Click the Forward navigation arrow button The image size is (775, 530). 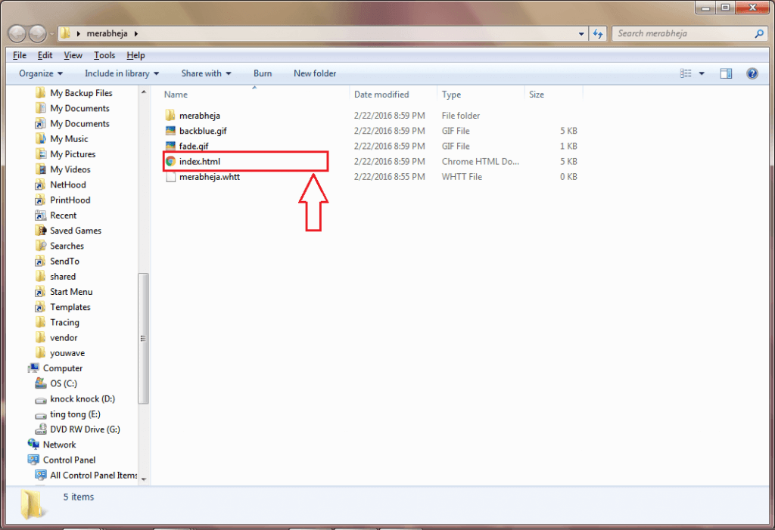pos(38,33)
